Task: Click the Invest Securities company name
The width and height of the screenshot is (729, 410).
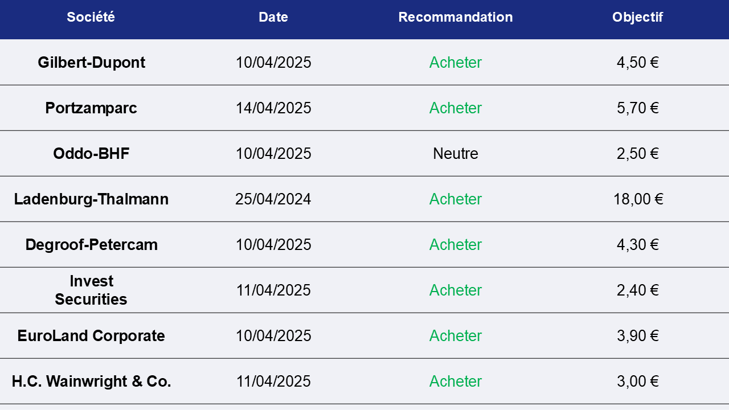Action: coord(91,290)
